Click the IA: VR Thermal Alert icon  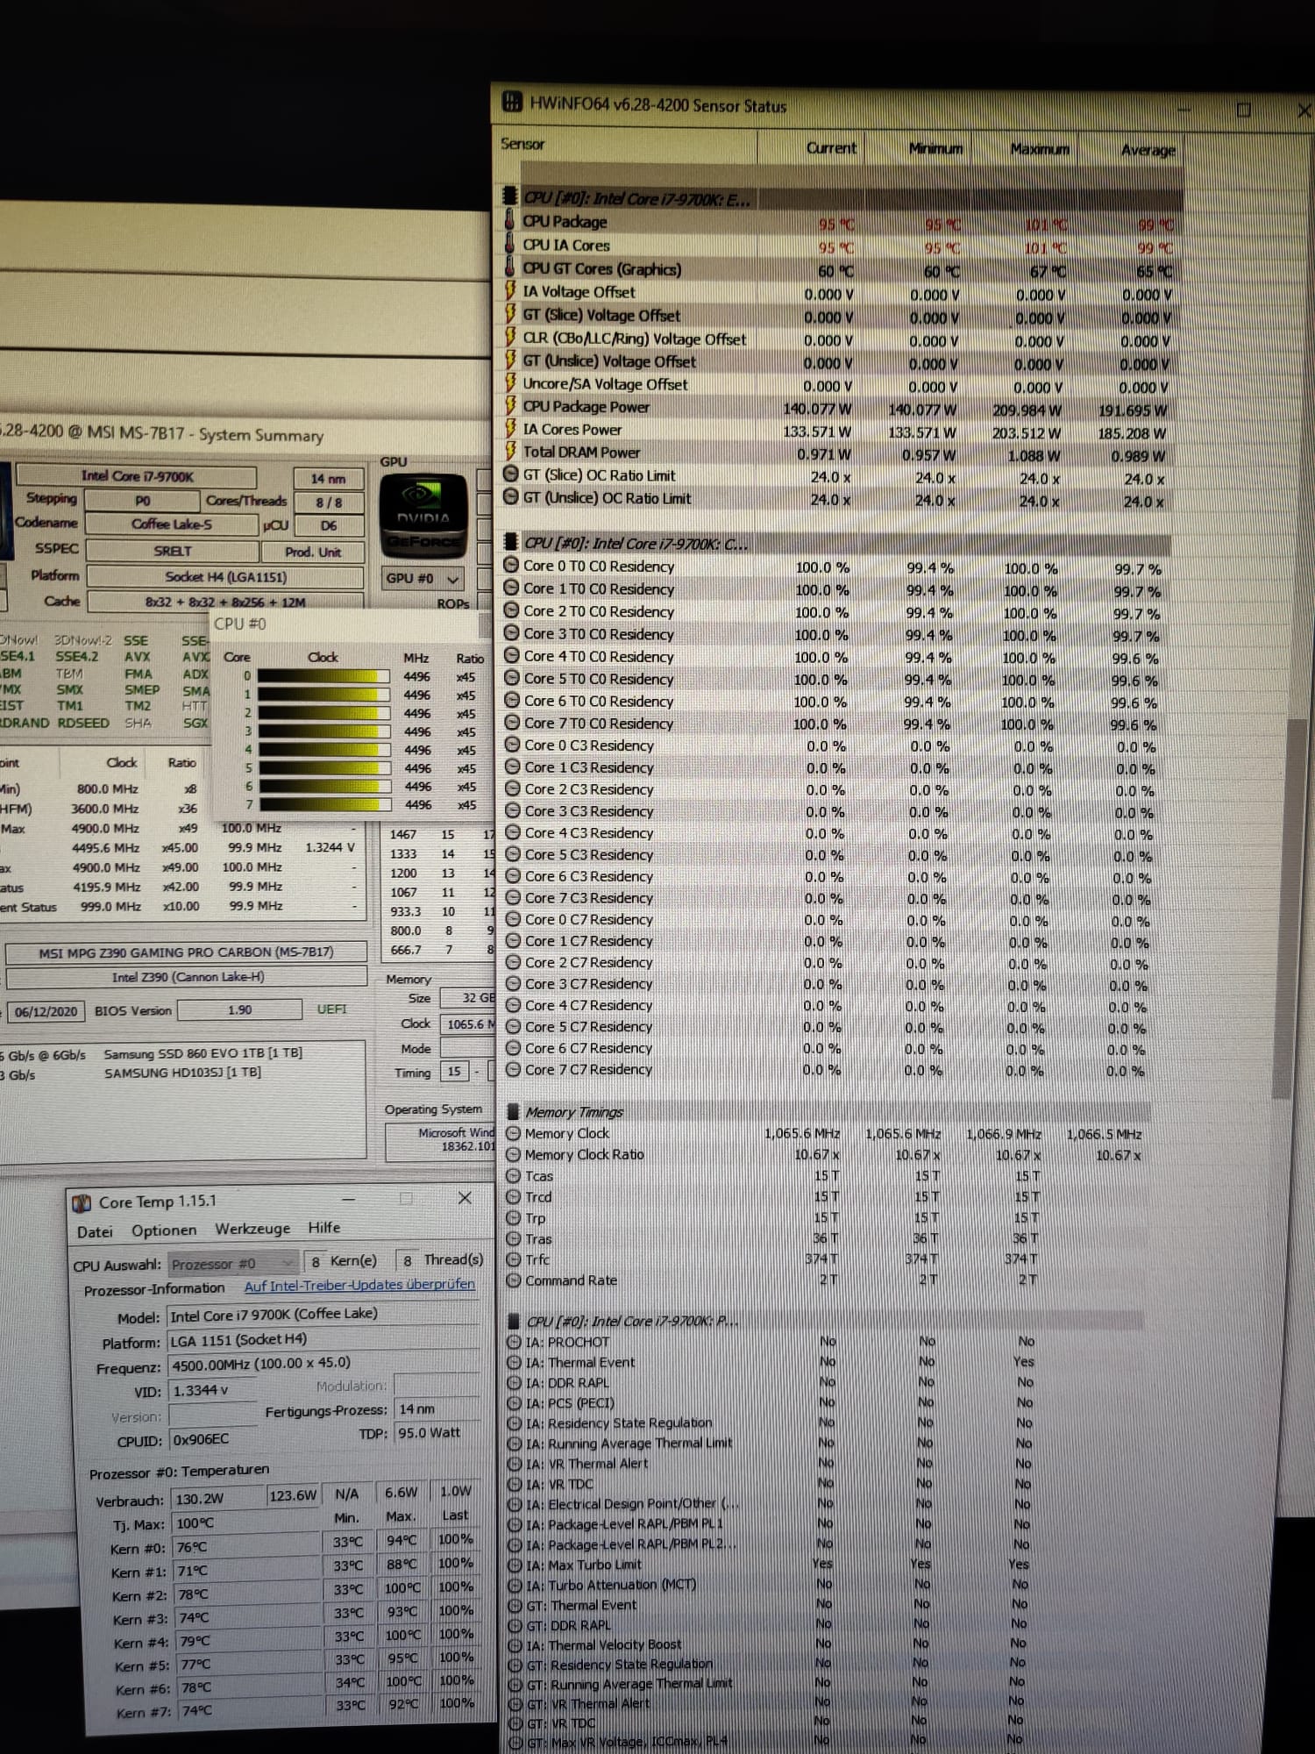point(515,1463)
